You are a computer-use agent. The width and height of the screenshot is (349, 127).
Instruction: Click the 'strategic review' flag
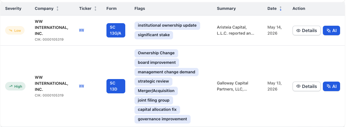(x=153, y=81)
